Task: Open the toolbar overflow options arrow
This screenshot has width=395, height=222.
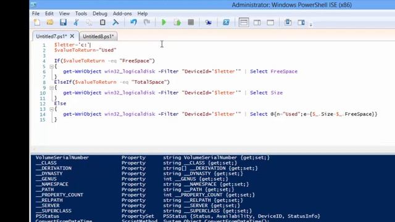Action: point(311,25)
